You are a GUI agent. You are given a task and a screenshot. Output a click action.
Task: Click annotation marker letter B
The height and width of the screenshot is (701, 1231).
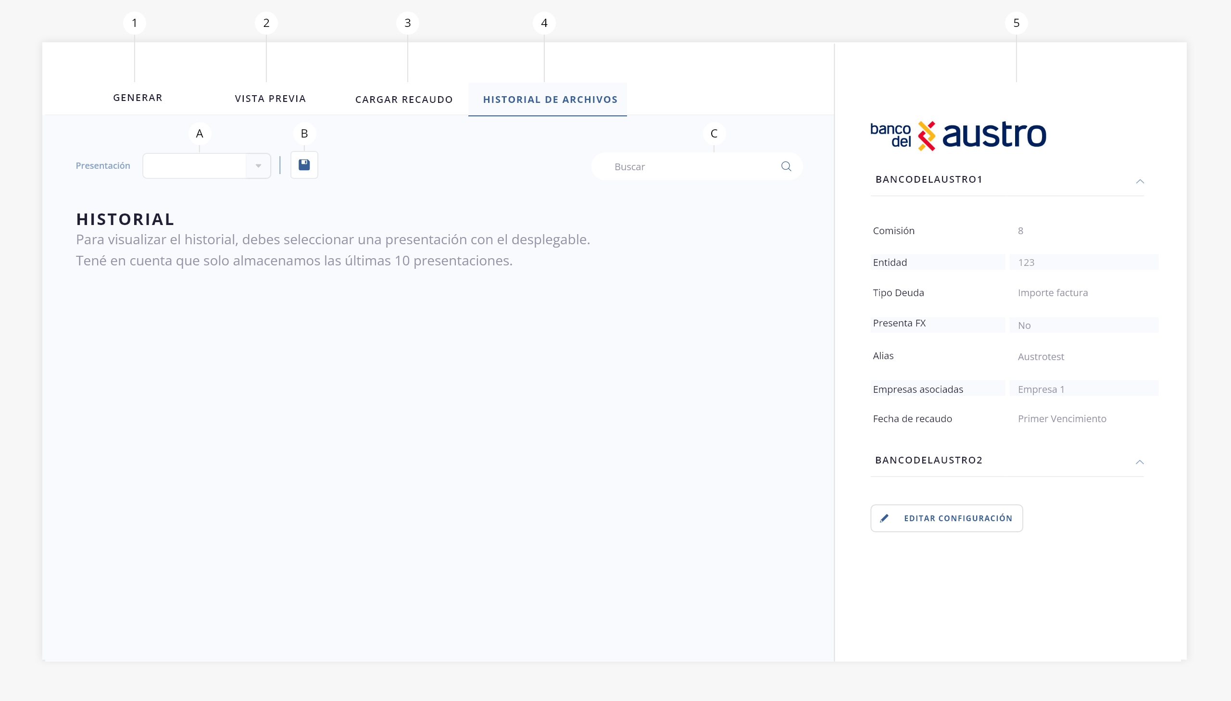[x=304, y=134]
